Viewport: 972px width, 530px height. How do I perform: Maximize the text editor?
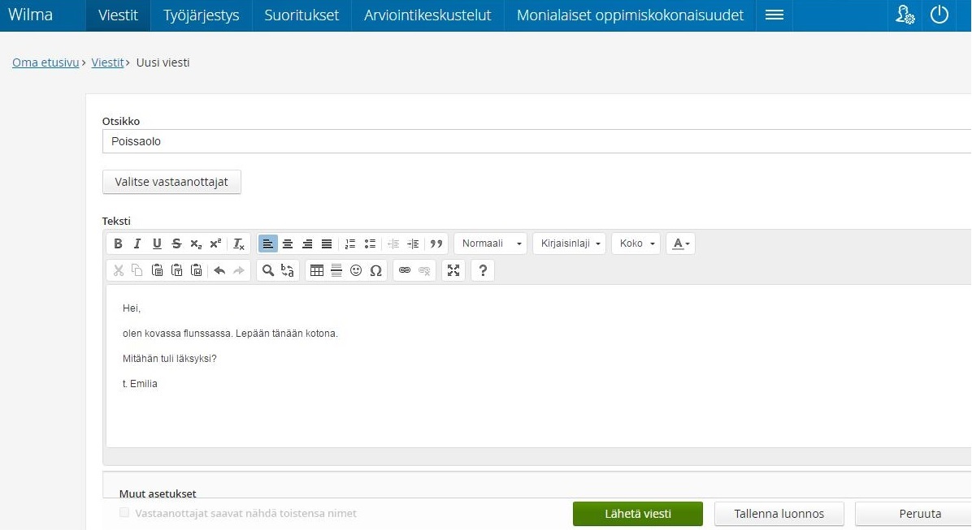tap(453, 271)
